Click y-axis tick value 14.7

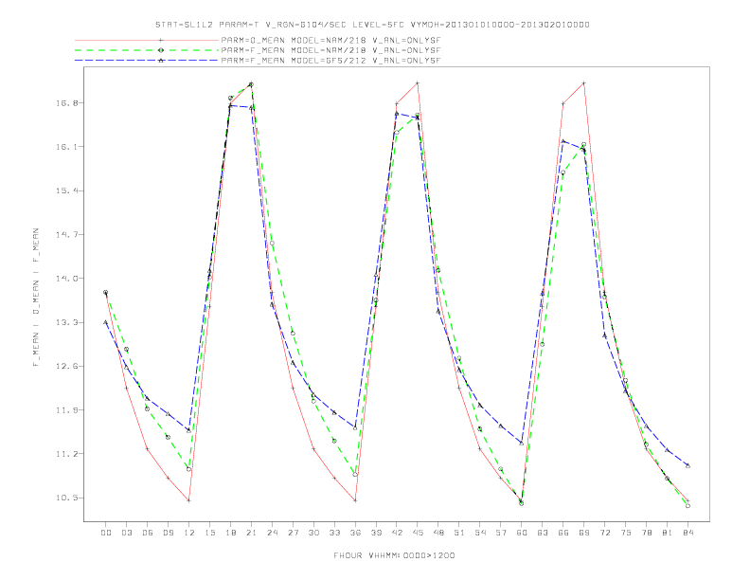click(66, 234)
